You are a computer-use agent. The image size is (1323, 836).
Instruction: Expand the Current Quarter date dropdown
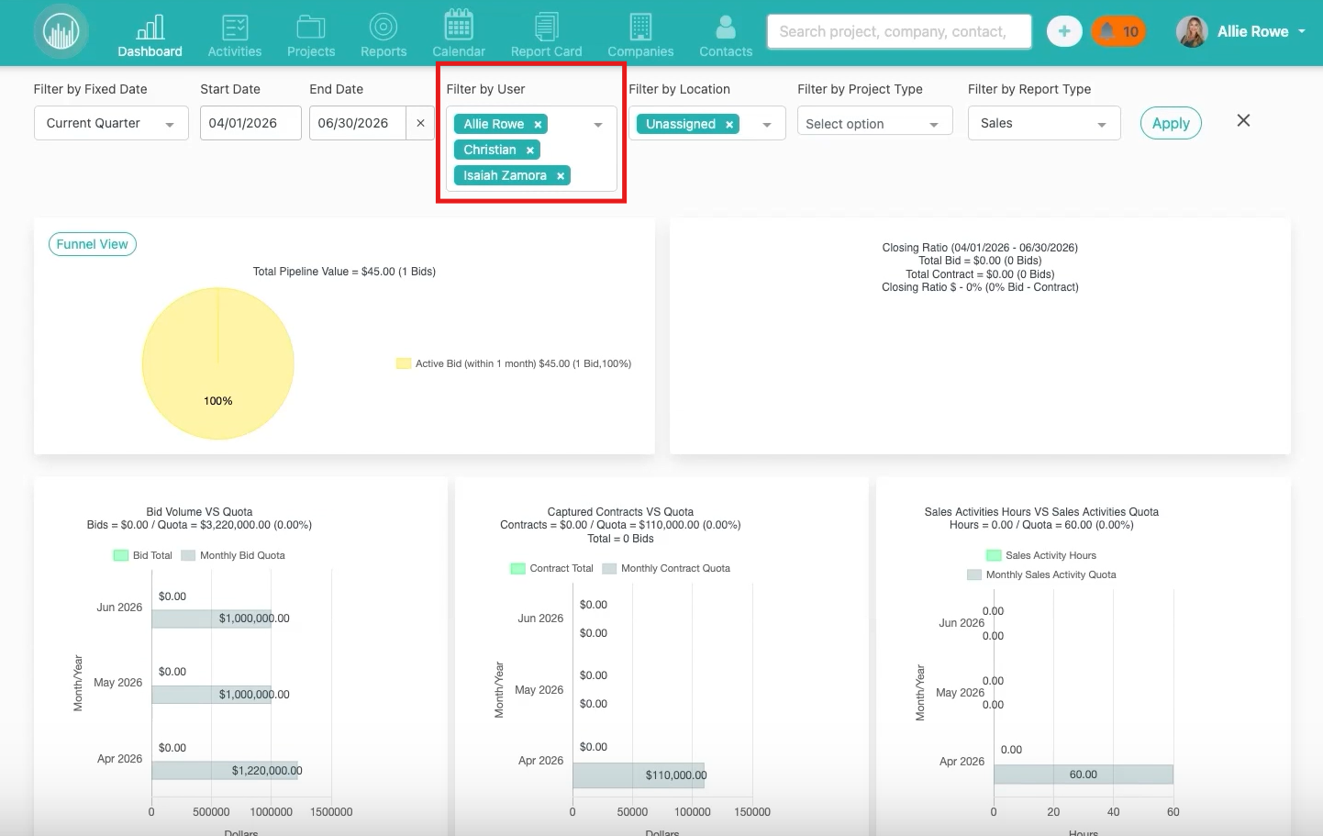click(x=111, y=123)
